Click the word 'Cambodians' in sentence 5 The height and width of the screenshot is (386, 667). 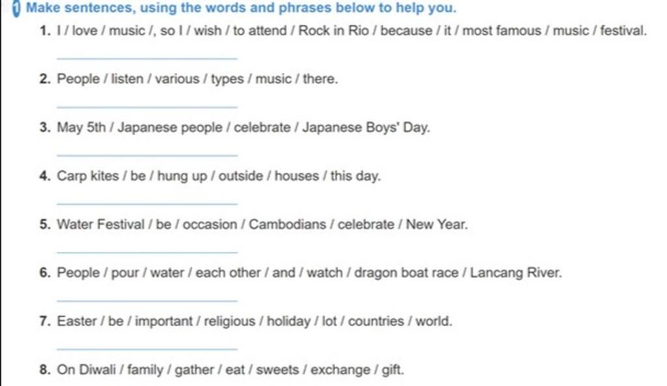[x=287, y=224]
